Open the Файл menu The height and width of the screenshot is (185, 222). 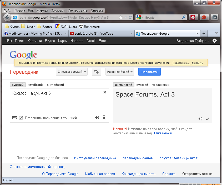pos(7,10)
